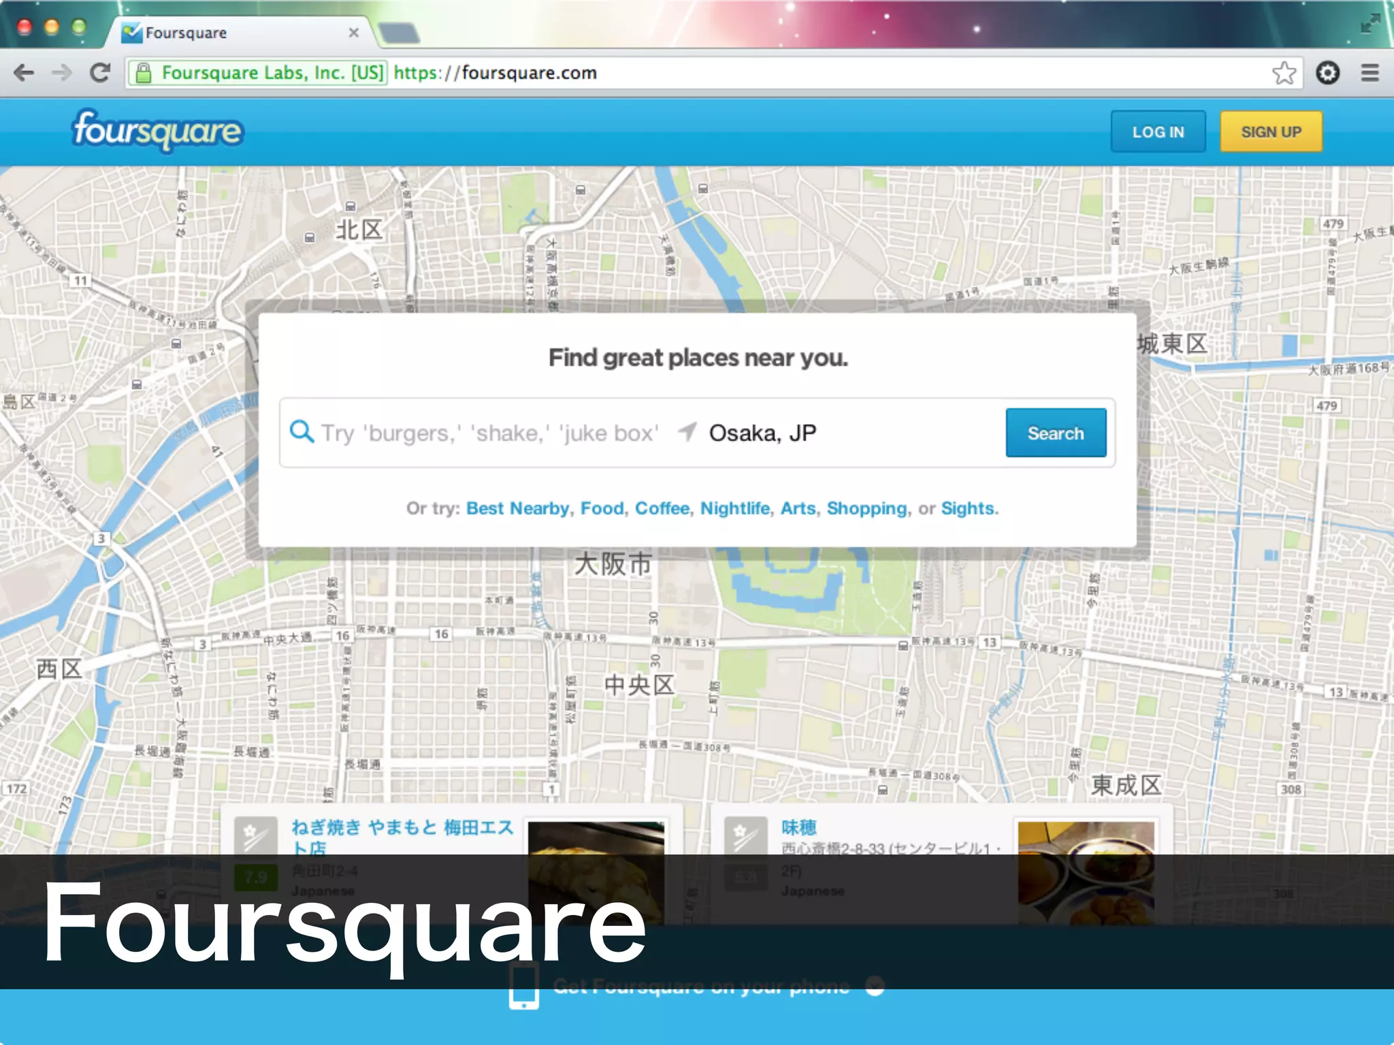Click the 城東区 map label
Viewport: 1394px width, 1045px height.
click(x=1172, y=344)
